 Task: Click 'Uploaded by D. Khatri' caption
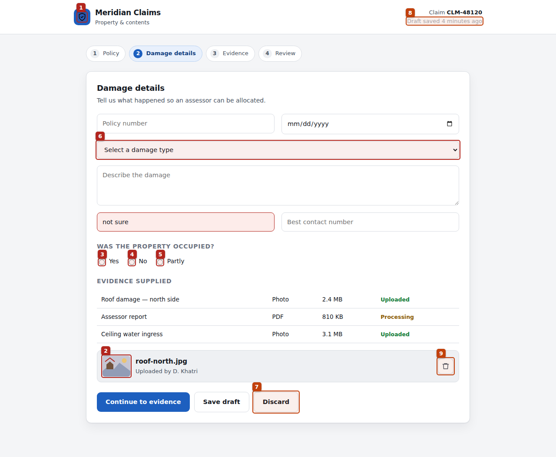pyautogui.click(x=166, y=371)
